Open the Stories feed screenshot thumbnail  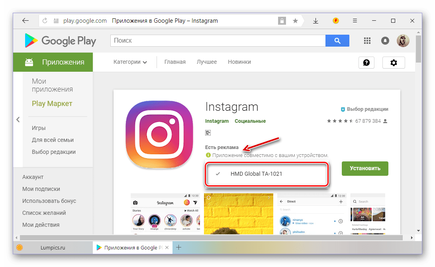tap(165, 214)
